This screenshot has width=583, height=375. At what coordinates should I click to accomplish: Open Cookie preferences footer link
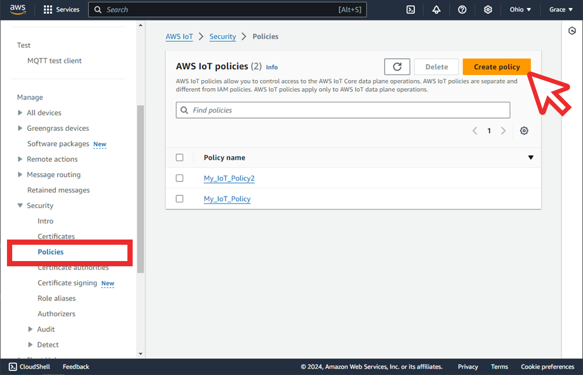pos(548,367)
